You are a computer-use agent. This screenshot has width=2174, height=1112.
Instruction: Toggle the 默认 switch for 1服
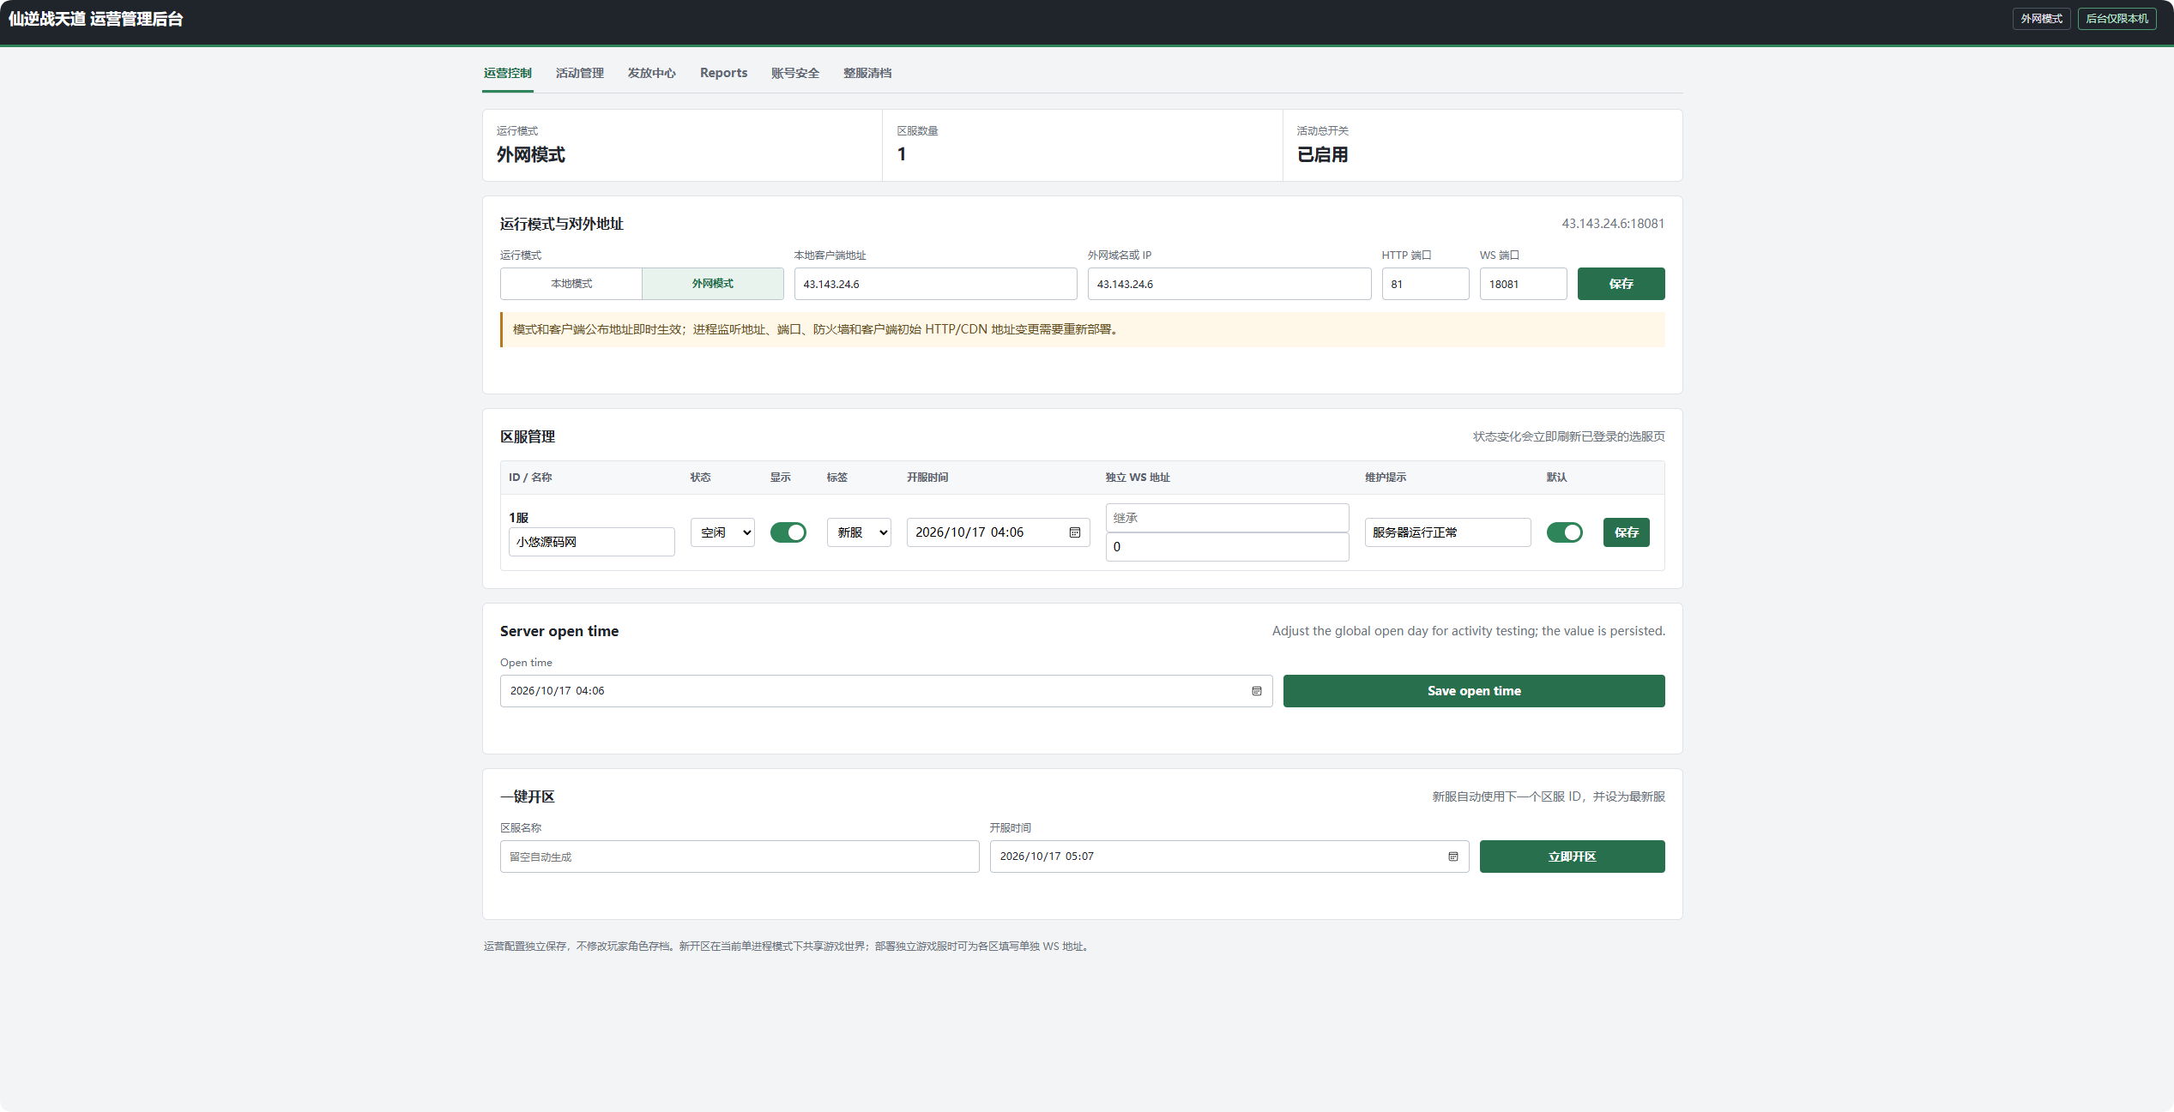(x=1564, y=532)
